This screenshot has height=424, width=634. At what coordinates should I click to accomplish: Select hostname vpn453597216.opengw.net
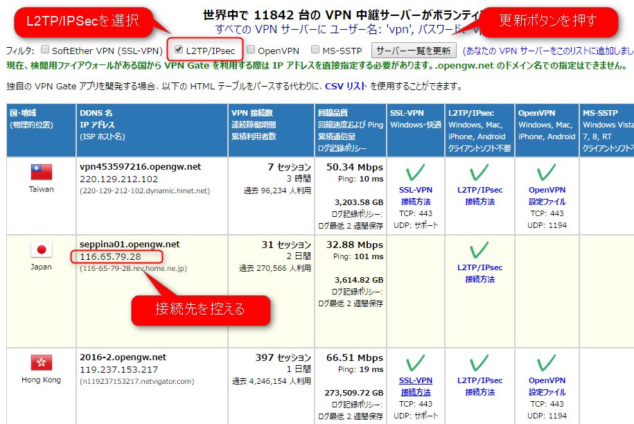(140, 166)
